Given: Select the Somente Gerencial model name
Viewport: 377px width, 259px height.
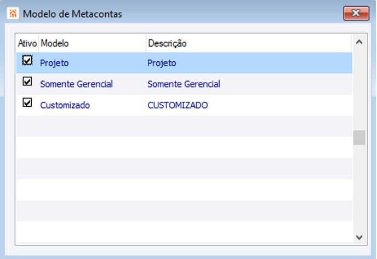Looking at the screenshot, I should tap(76, 84).
